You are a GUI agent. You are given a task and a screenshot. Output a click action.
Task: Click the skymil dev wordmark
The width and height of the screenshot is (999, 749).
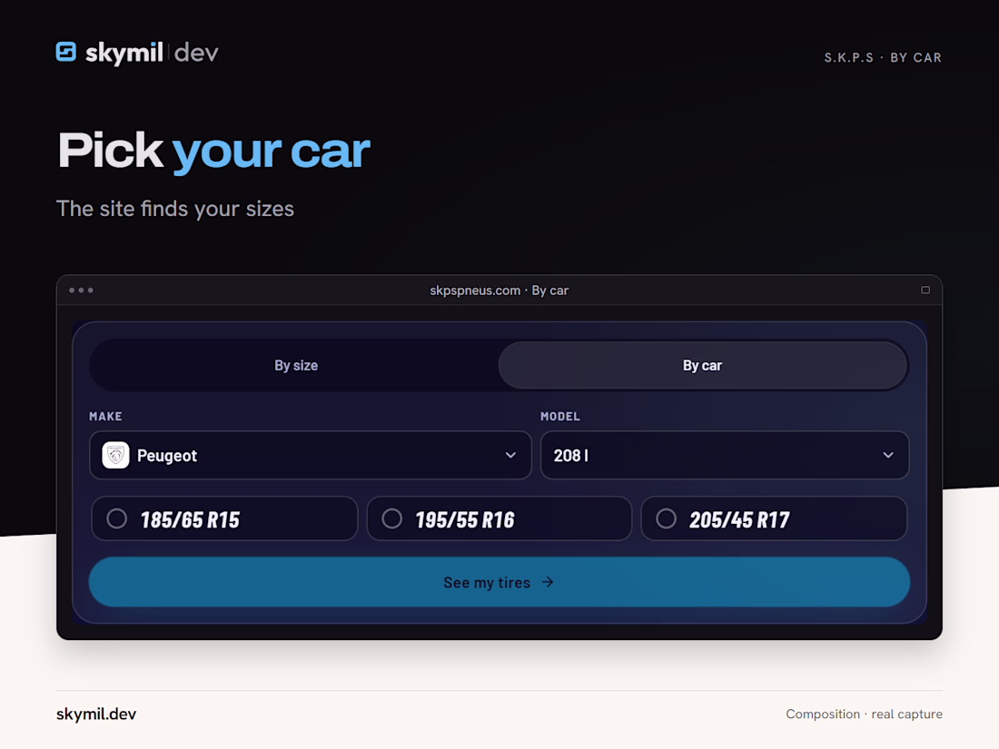(152, 53)
